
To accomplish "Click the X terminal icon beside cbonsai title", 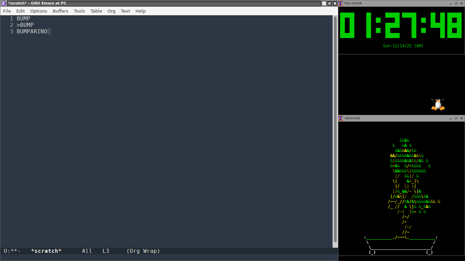I will tap(340, 118).
